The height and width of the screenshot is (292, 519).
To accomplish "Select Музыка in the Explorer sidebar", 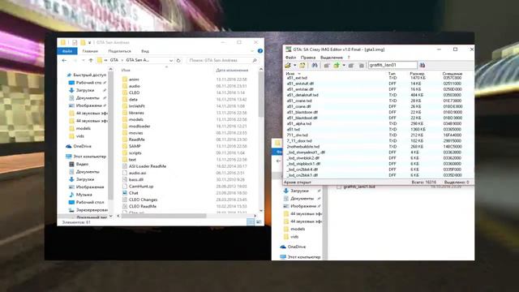I will (84, 195).
